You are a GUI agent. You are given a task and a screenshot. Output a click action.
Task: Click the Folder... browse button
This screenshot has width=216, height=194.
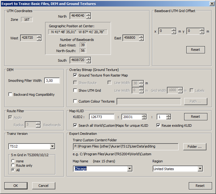195,146
